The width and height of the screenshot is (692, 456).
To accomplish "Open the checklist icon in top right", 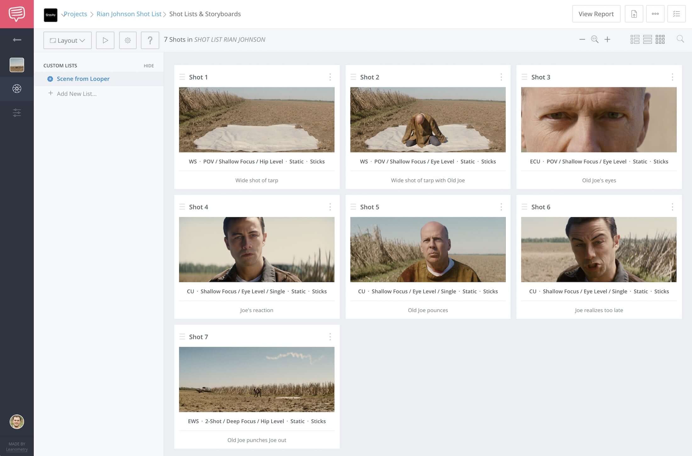I will 676,14.
